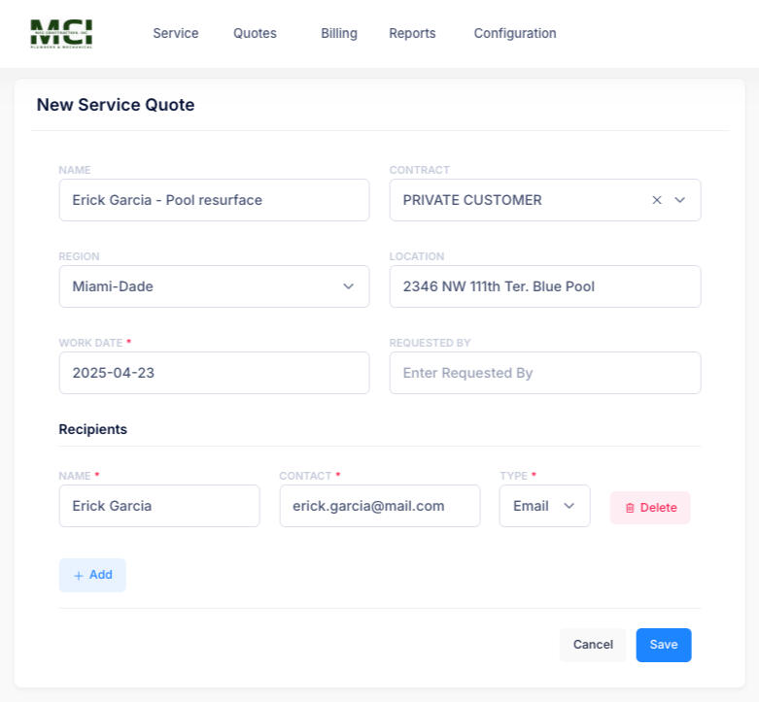The image size is (759, 702).
Task: Save the new service quote
Action: click(x=664, y=645)
